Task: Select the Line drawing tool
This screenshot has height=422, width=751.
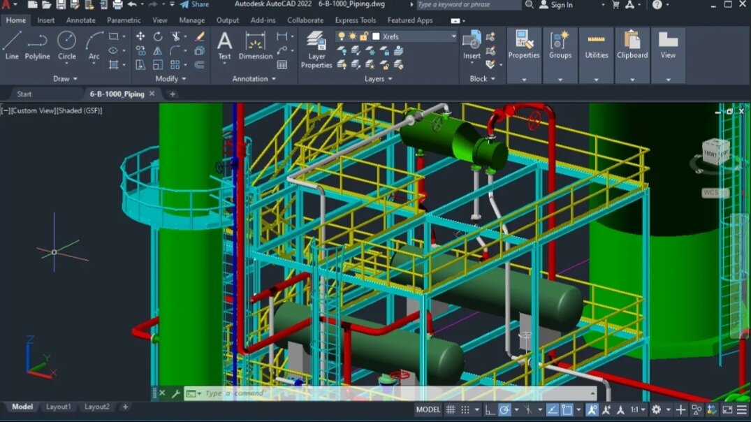Action: pos(11,45)
